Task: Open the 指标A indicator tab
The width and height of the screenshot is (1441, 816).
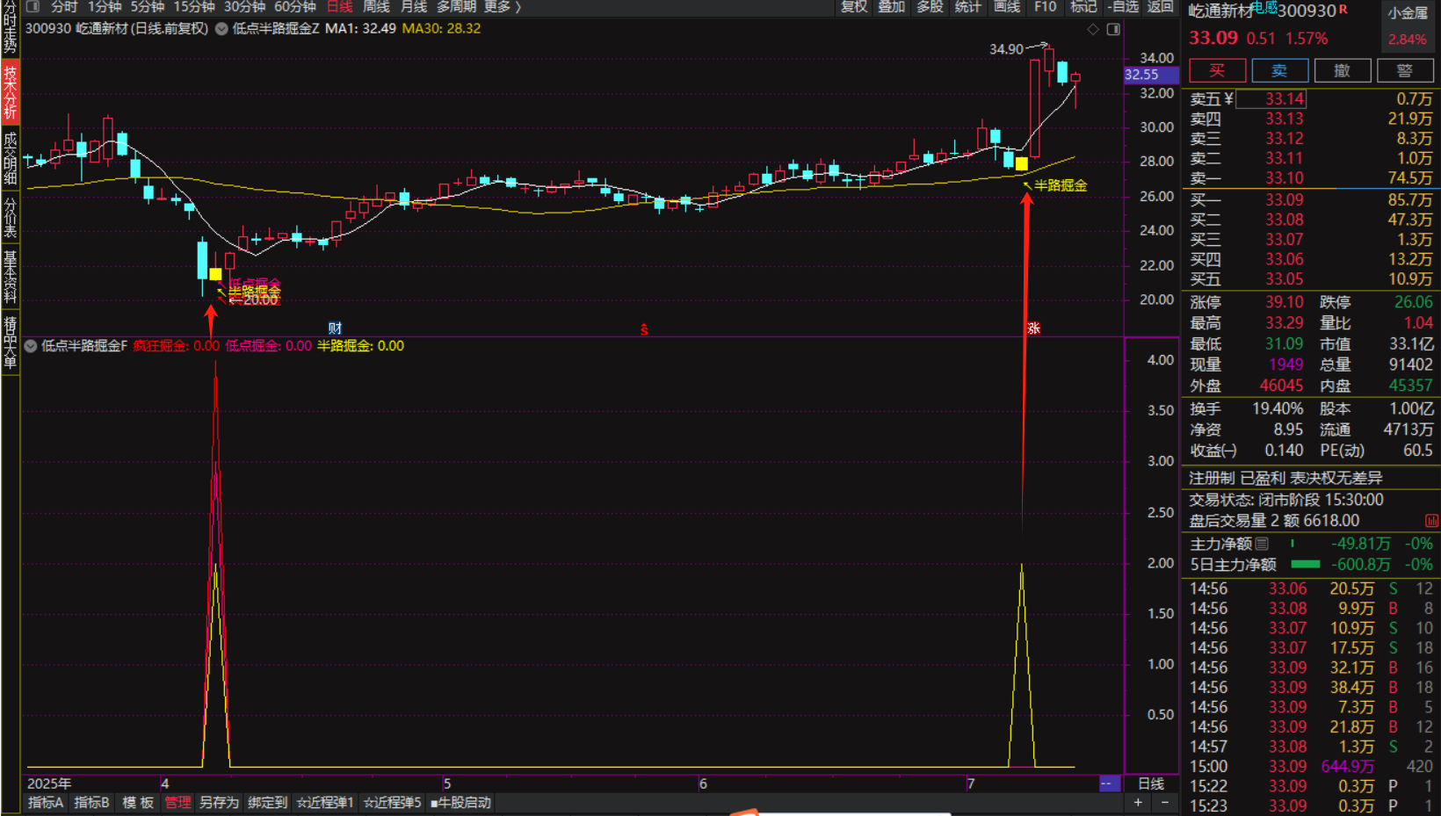Action: (x=46, y=803)
